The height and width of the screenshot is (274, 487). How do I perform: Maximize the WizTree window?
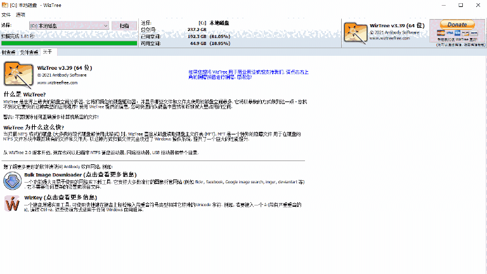click(461, 5)
